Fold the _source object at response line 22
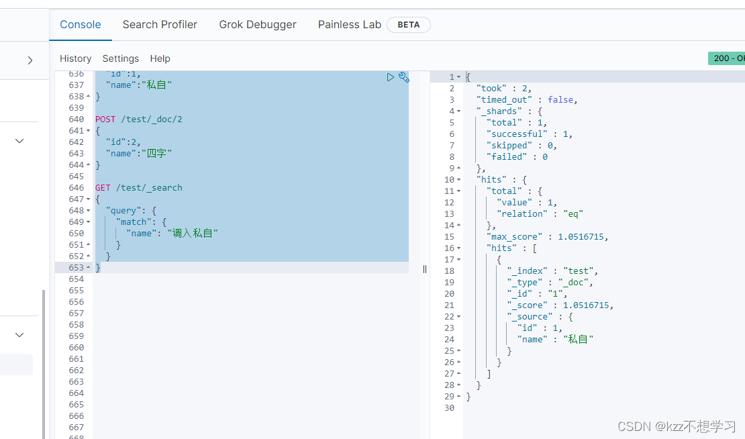Viewport: 745px width, 439px height. pos(458,316)
